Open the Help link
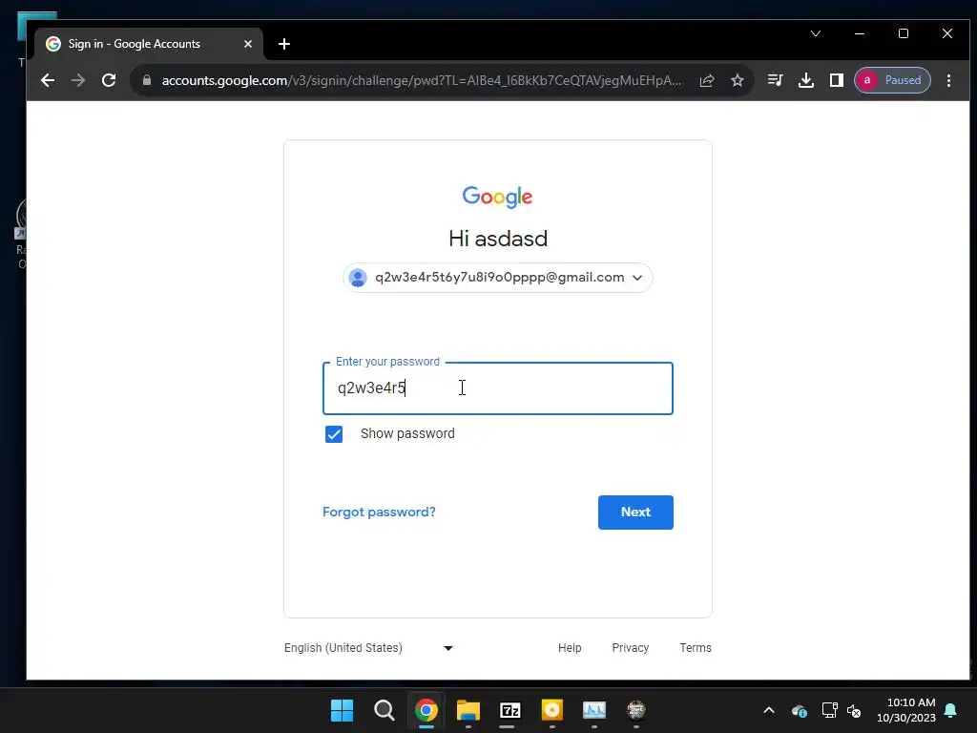This screenshot has height=733, width=977. [570, 648]
